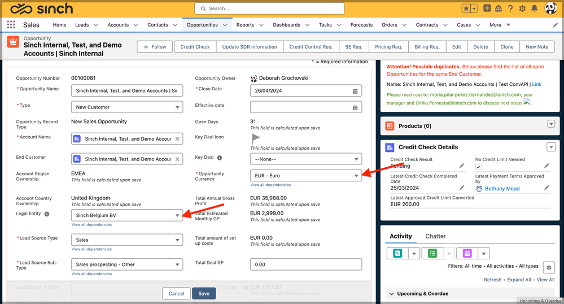Click the Save button
This screenshot has width=564, height=304.
(x=204, y=294)
